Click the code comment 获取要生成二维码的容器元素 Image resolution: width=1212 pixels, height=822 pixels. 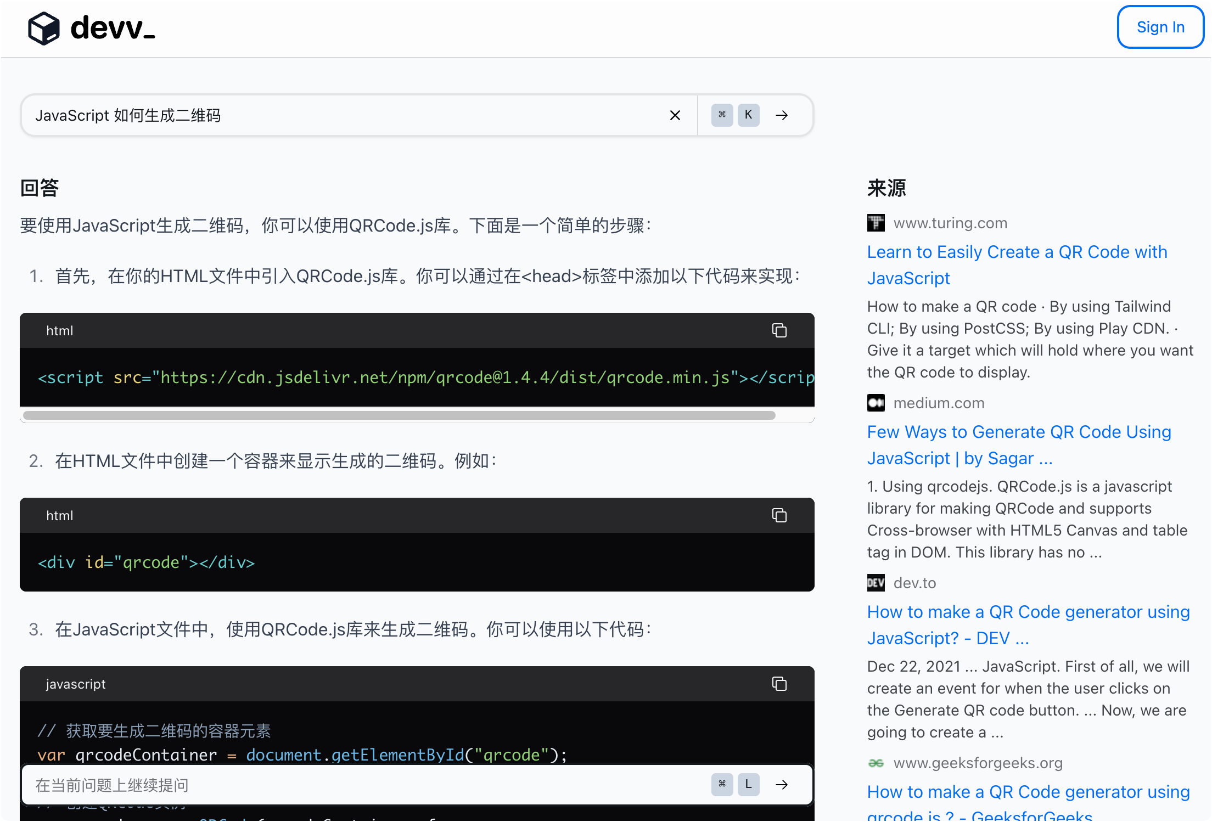(x=154, y=731)
